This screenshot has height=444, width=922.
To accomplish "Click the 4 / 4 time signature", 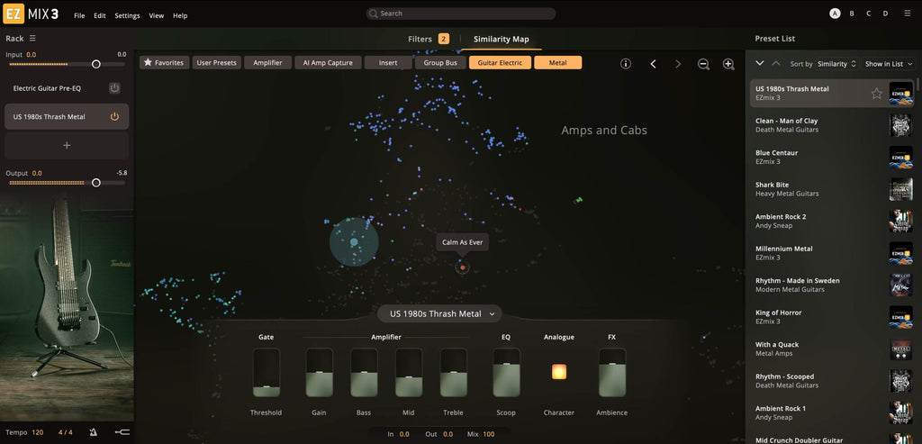I will [65, 432].
